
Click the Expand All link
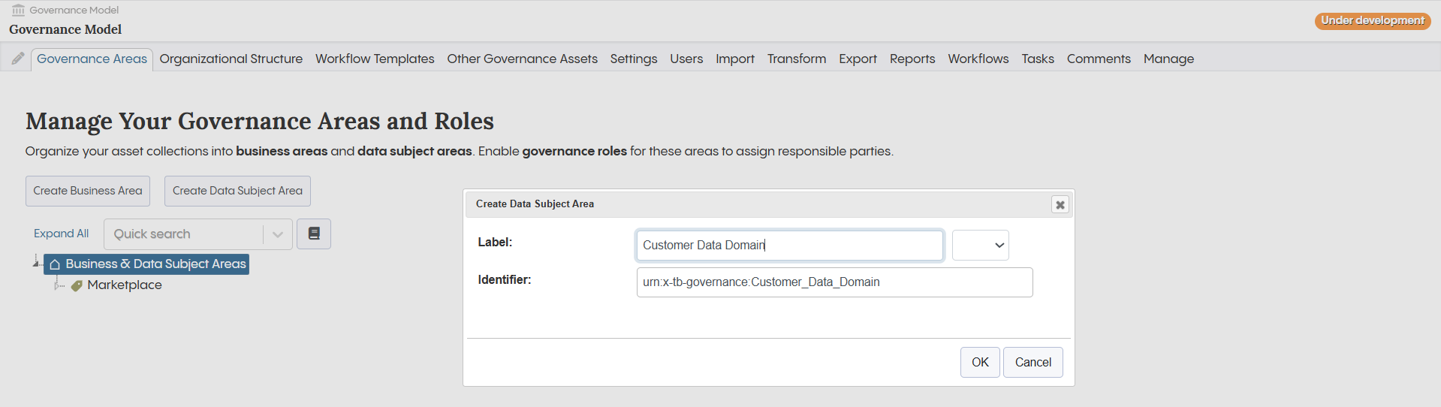61,234
